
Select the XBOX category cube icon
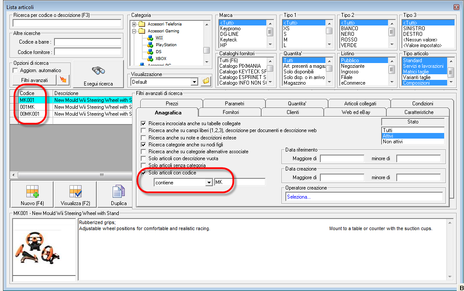click(x=150, y=59)
